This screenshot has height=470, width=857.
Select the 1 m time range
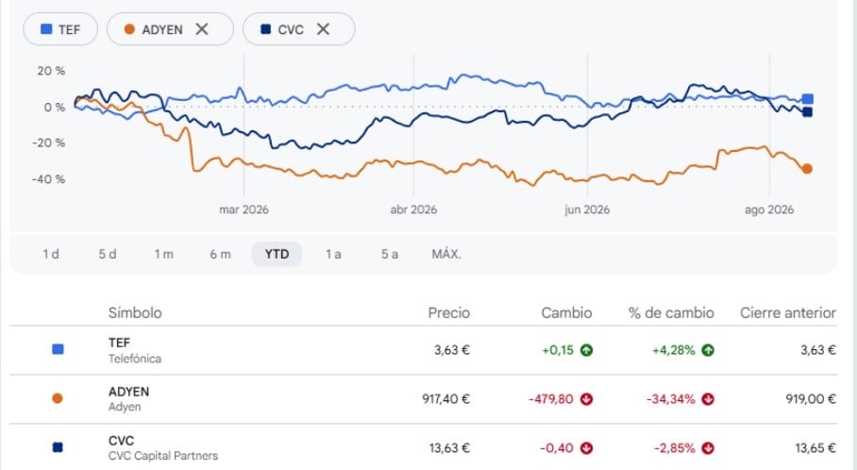[x=163, y=254]
